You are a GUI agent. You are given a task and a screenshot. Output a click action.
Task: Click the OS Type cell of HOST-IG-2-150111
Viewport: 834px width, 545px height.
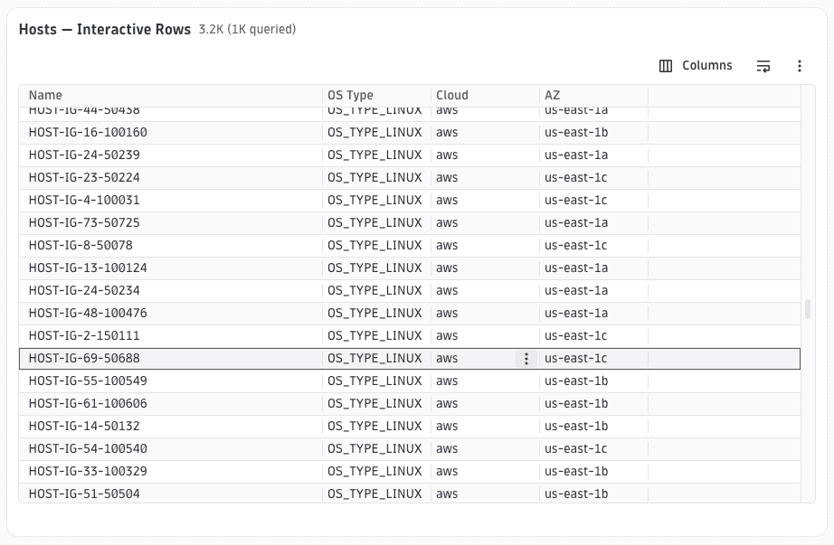(376, 335)
